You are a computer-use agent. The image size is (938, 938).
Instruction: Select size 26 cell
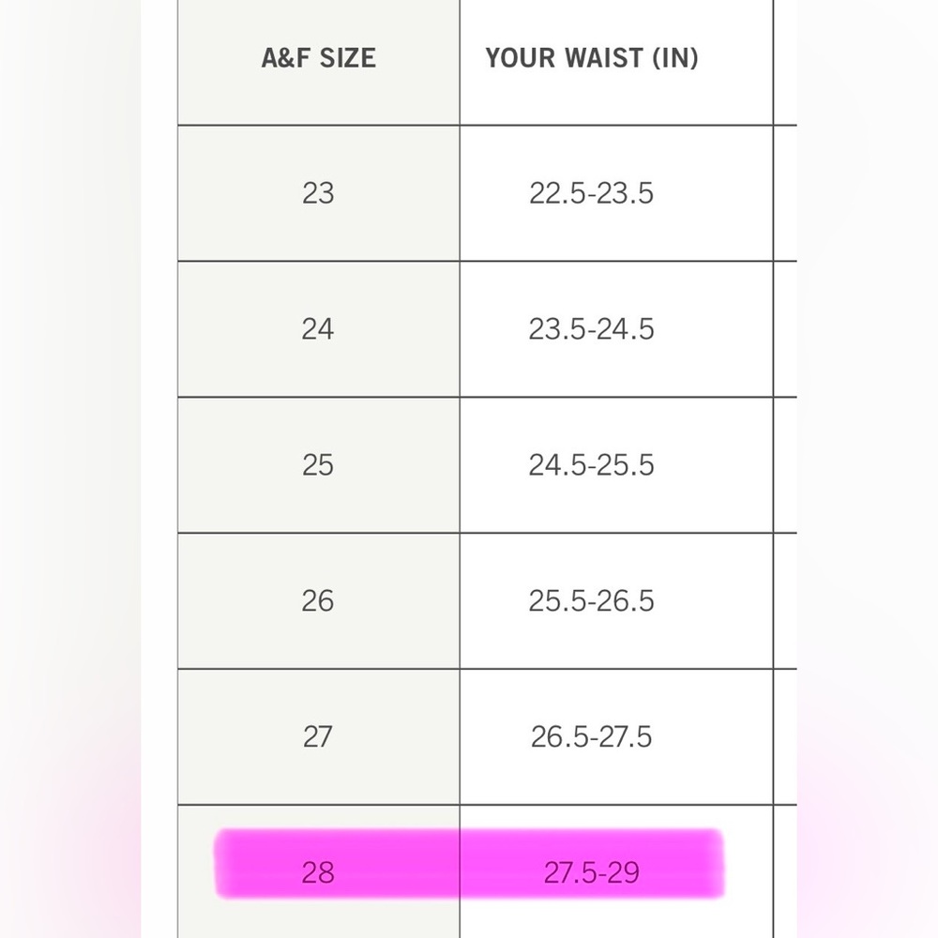point(318,601)
